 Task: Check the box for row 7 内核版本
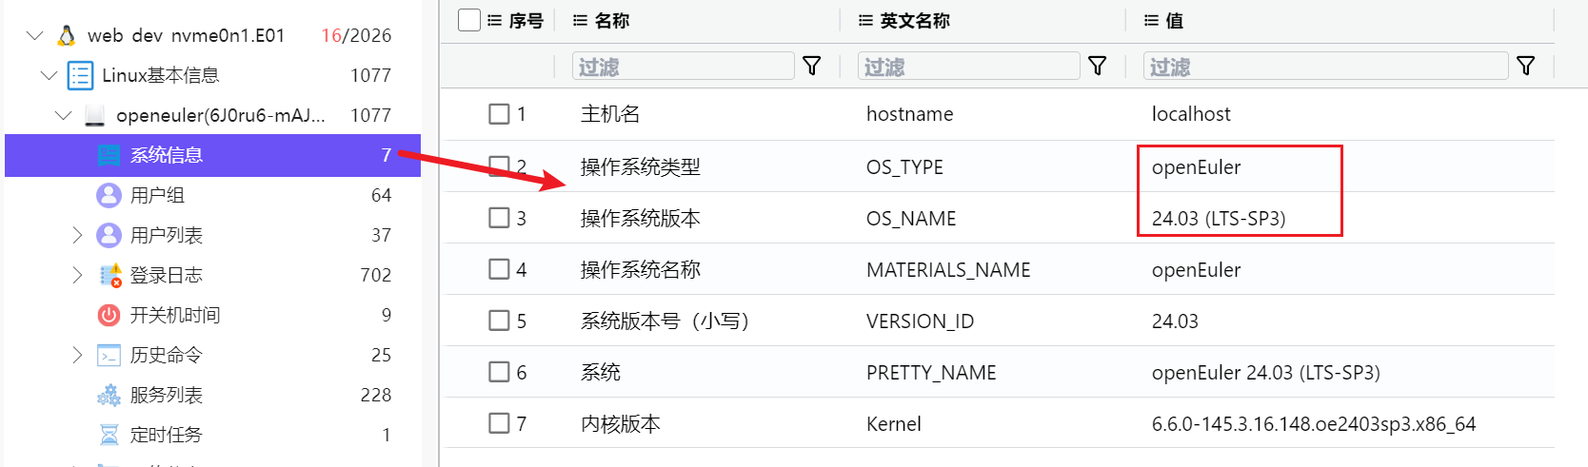click(499, 423)
